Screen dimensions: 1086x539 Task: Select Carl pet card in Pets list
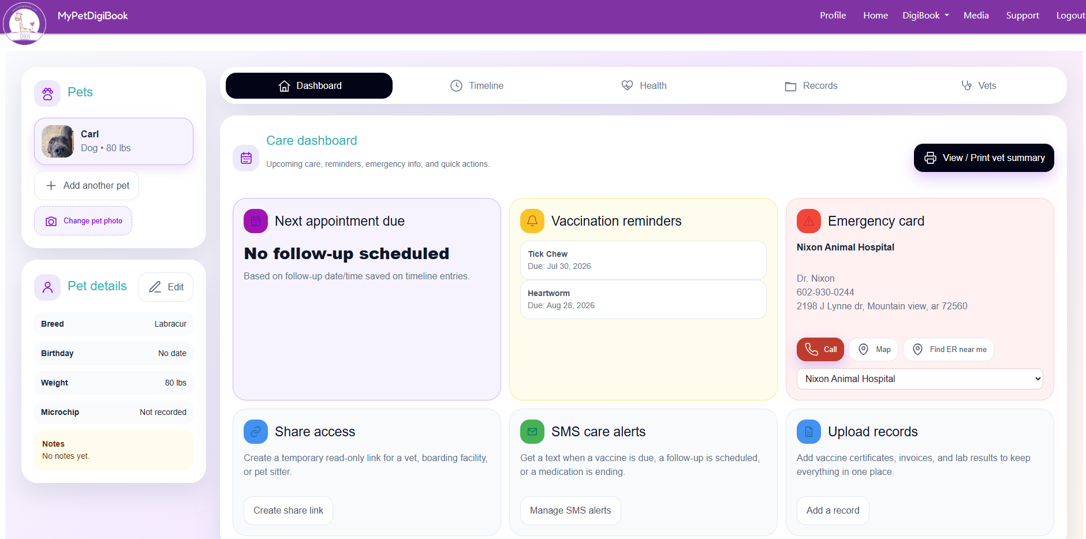click(114, 141)
